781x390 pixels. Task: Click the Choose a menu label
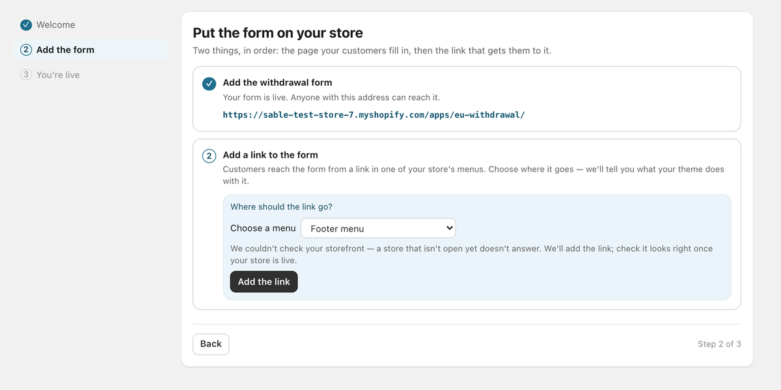click(263, 228)
